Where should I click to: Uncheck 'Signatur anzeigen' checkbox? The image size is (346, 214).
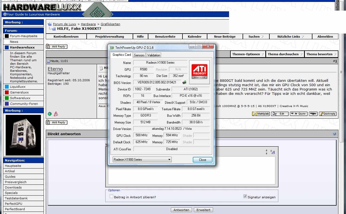pos(245,196)
